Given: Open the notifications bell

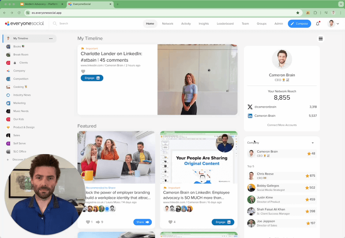Looking at the screenshot, I should click(318, 24).
